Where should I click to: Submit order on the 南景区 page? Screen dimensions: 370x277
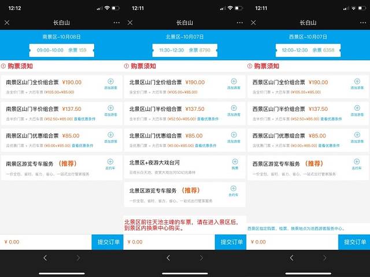click(x=107, y=242)
